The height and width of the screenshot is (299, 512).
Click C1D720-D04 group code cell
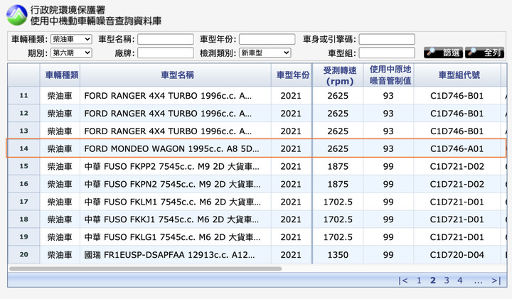tap(457, 255)
